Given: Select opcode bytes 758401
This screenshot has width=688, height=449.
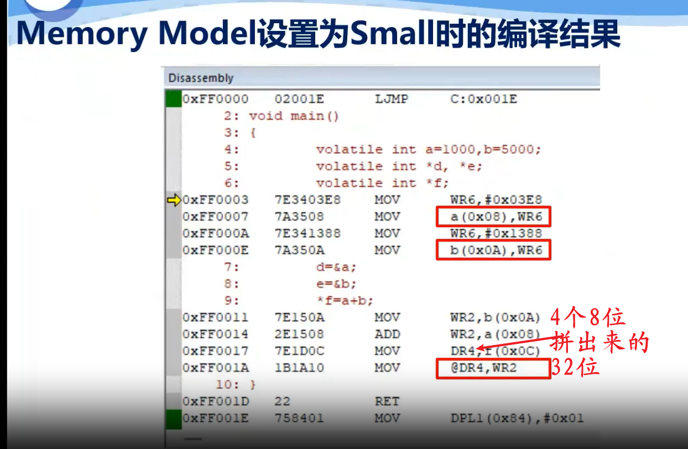Looking at the screenshot, I should tap(299, 418).
